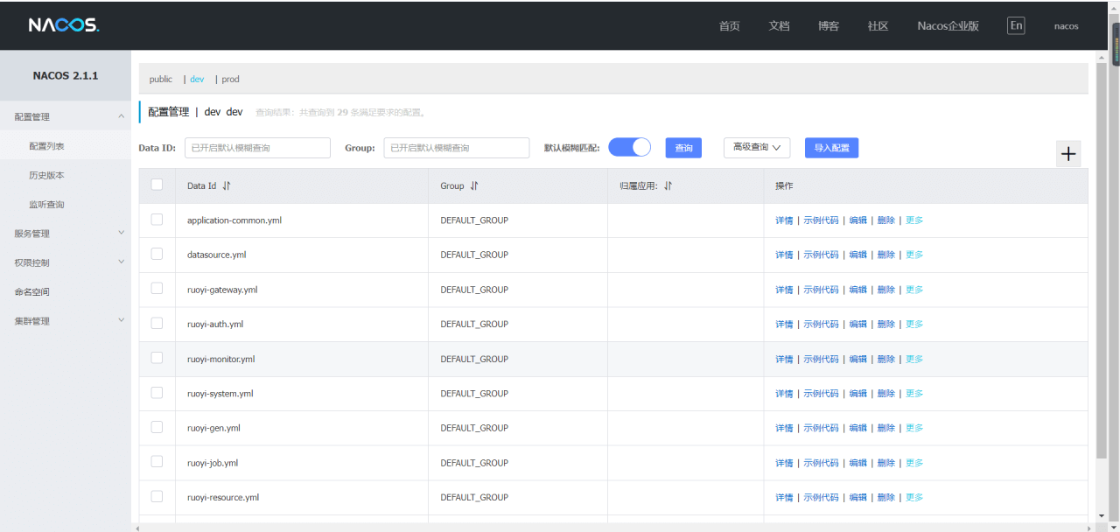Open the 高级查询 dropdown

(x=756, y=148)
